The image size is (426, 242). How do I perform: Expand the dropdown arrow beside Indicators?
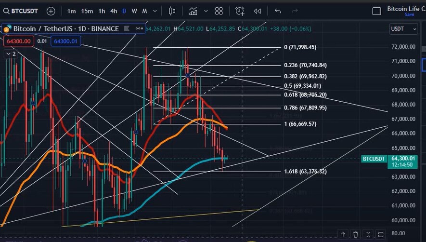206,11
